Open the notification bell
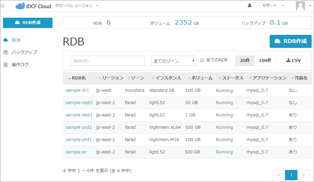The image size is (314, 182). (250, 6)
